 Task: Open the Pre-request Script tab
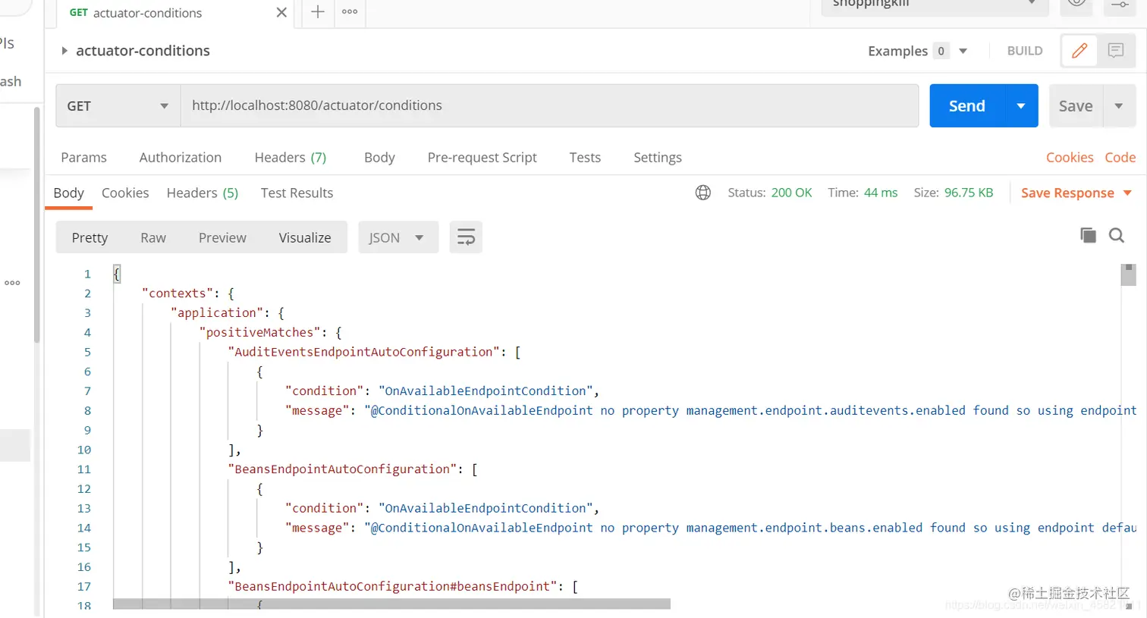coord(482,157)
